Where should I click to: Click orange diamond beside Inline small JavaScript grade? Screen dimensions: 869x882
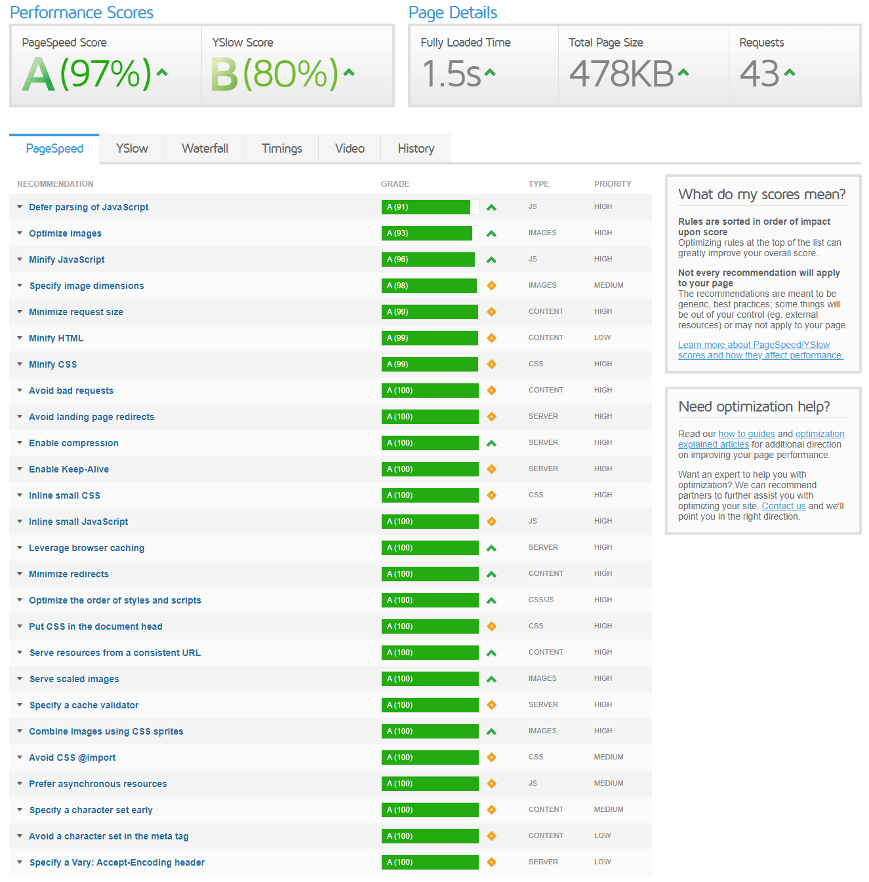pos(491,522)
